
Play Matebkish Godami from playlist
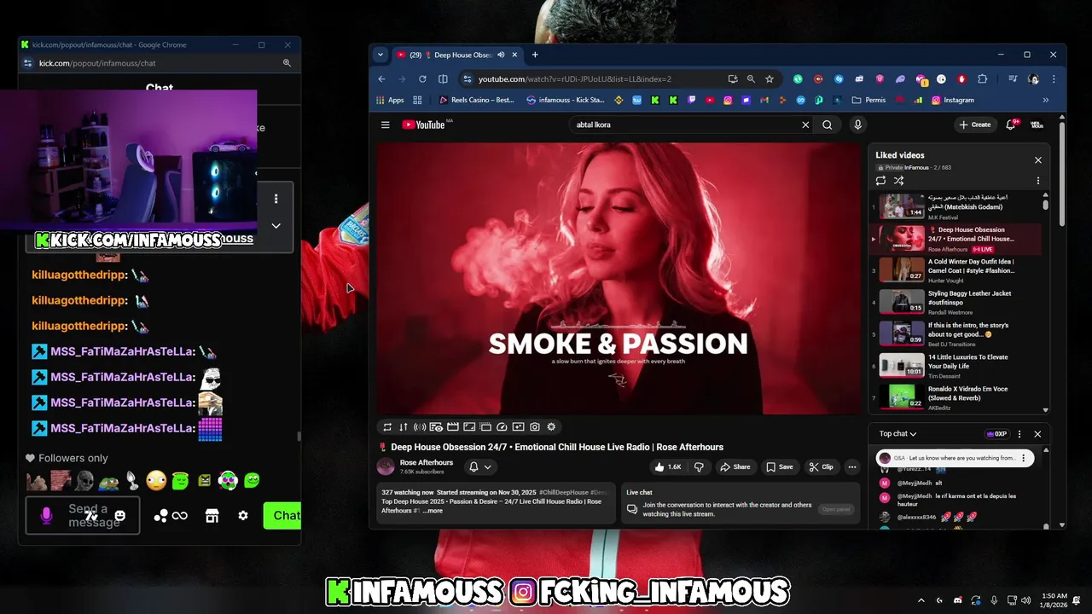point(955,207)
